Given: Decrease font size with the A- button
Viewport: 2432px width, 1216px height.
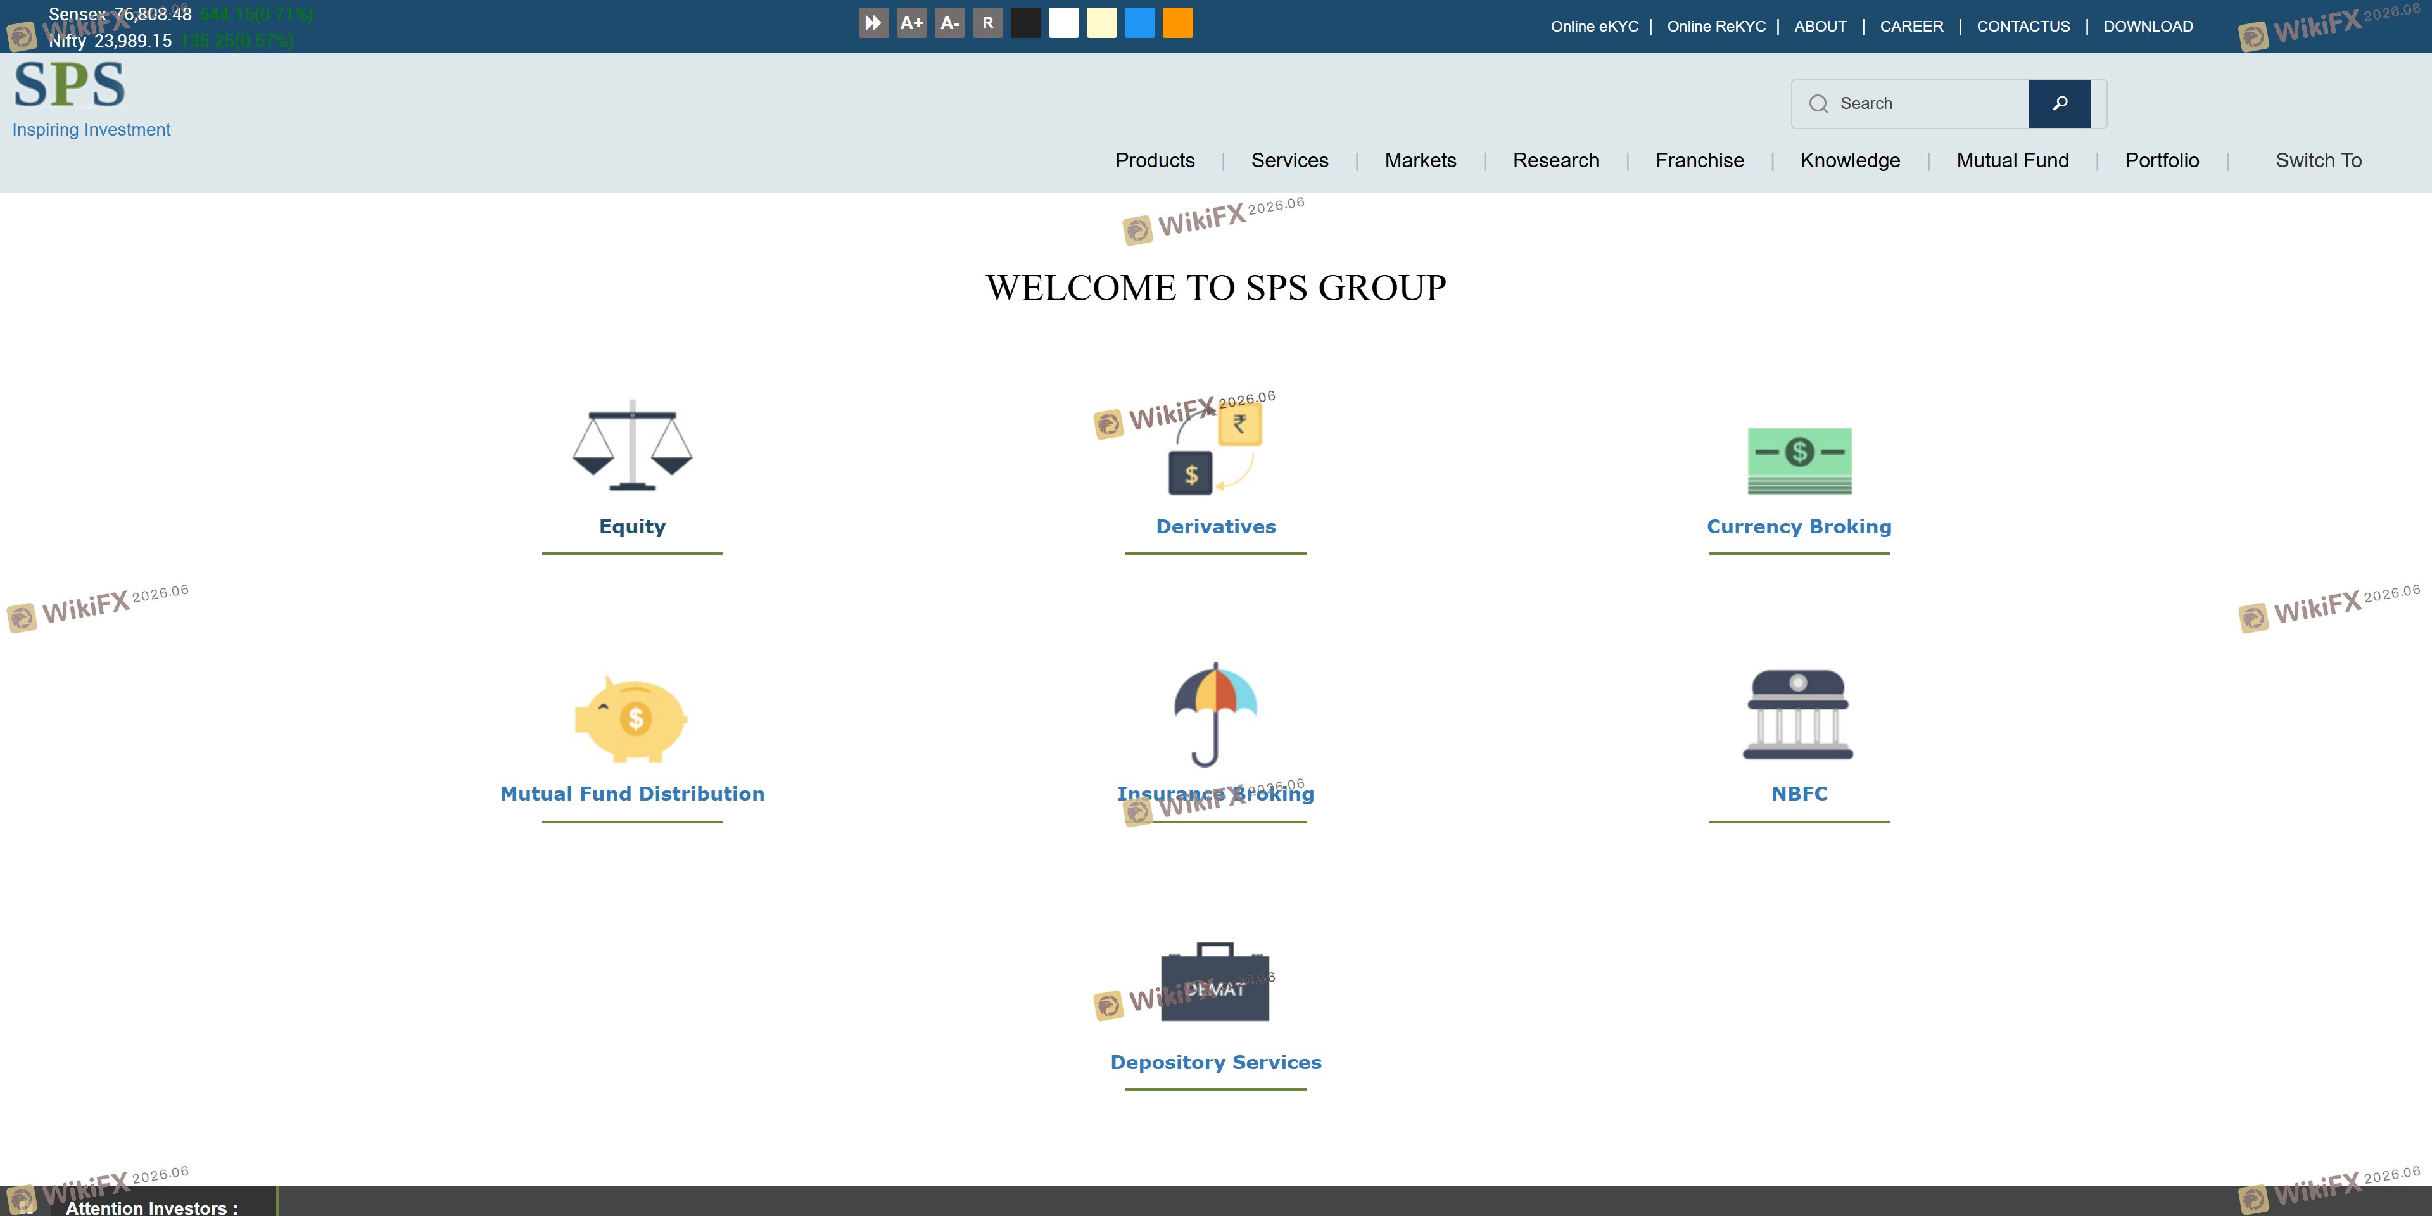Looking at the screenshot, I should coord(950,23).
